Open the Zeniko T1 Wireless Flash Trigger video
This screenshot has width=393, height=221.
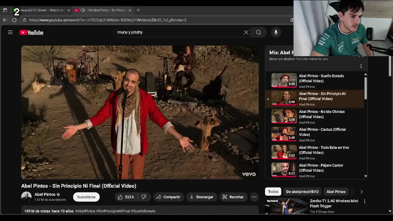[334, 204]
